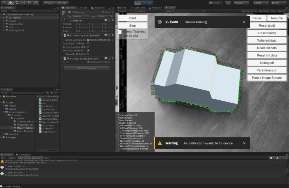Screen dimensions: 289x188
Task: Collapse the Transform component foldout
Action: (62, 21)
